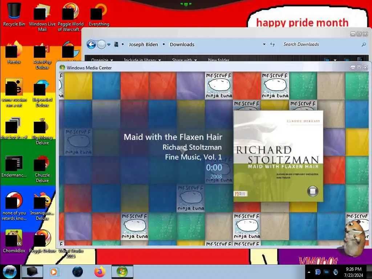This screenshot has height=279, width=372.
Task: Open Big Money Deluxe desktop shortcut
Action: tap(42, 131)
